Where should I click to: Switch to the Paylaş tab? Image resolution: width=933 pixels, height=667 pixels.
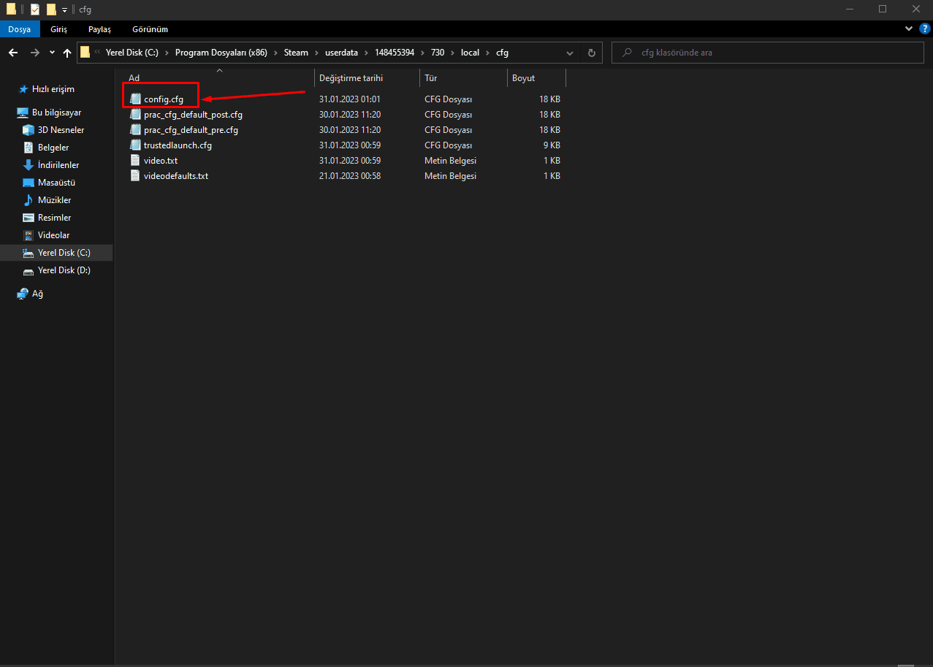pyautogui.click(x=99, y=29)
